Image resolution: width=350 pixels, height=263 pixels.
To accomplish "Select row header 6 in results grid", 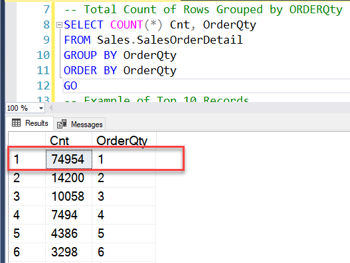I will [27, 252].
